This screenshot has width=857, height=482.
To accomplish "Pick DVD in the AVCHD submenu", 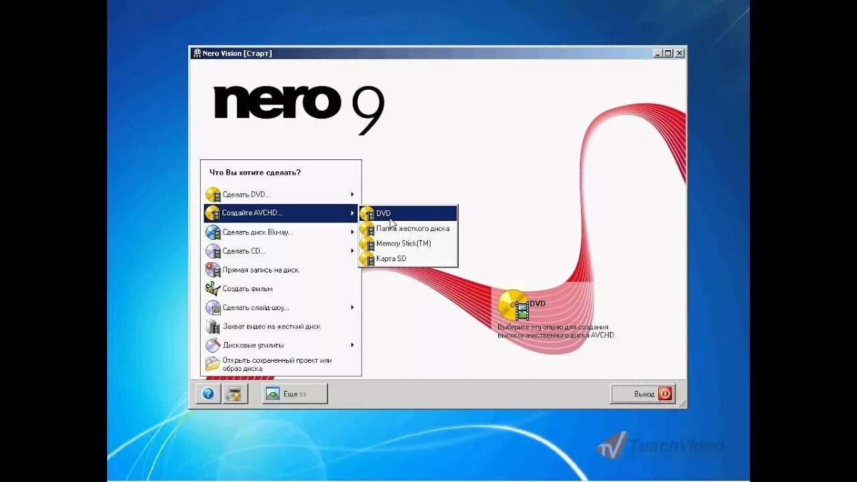I will pyautogui.click(x=408, y=214).
